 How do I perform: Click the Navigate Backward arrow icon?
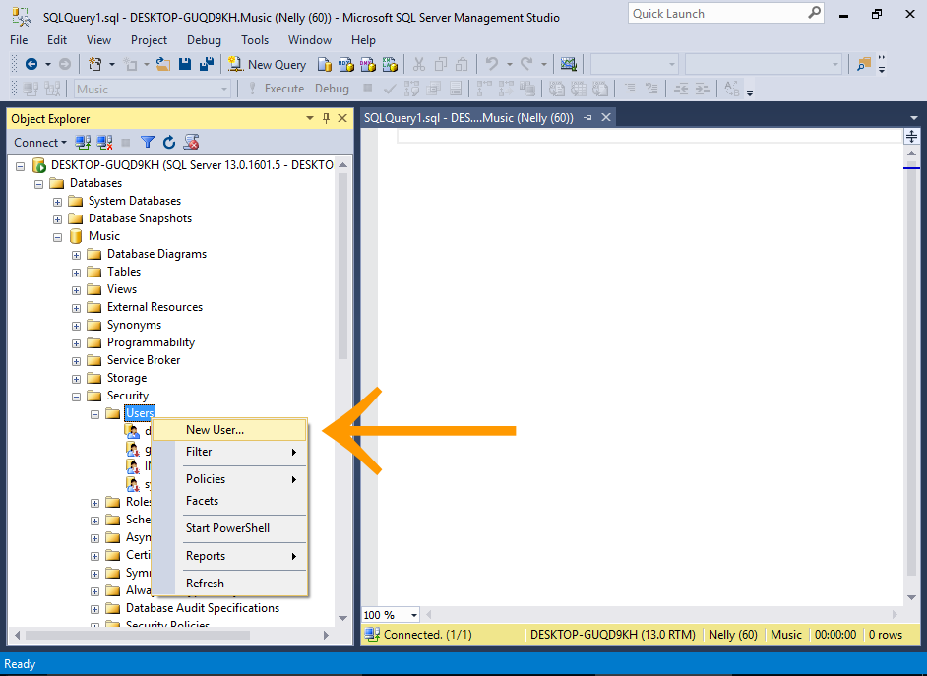(x=31, y=64)
